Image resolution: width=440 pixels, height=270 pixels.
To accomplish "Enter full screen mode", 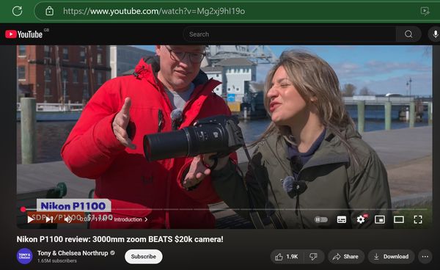I will (x=418, y=219).
